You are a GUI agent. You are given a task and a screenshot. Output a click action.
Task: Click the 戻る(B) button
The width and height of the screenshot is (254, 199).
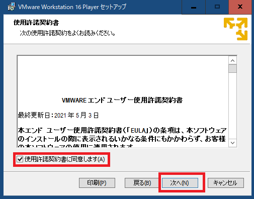tap(142, 183)
